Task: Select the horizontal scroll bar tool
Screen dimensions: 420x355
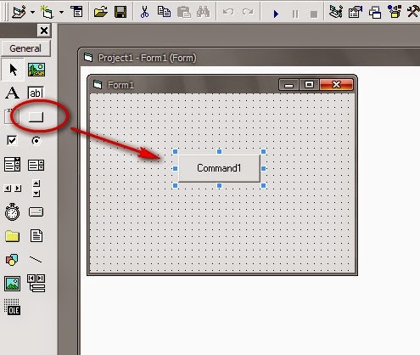Action: [x=13, y=189]
